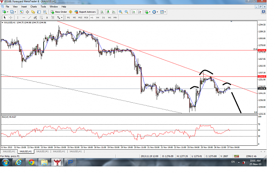
Task: Open Templates icon
Action: coord(162,12)
